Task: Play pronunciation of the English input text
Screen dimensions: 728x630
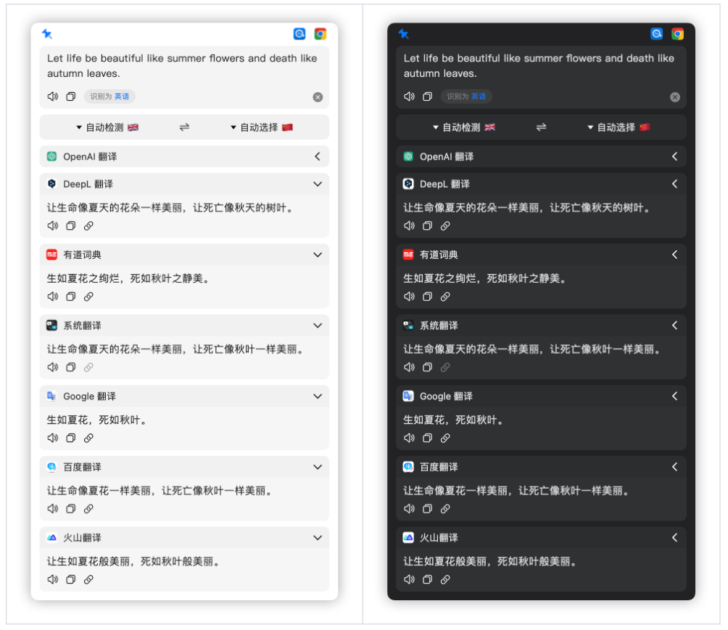Action: pos(52,96)
